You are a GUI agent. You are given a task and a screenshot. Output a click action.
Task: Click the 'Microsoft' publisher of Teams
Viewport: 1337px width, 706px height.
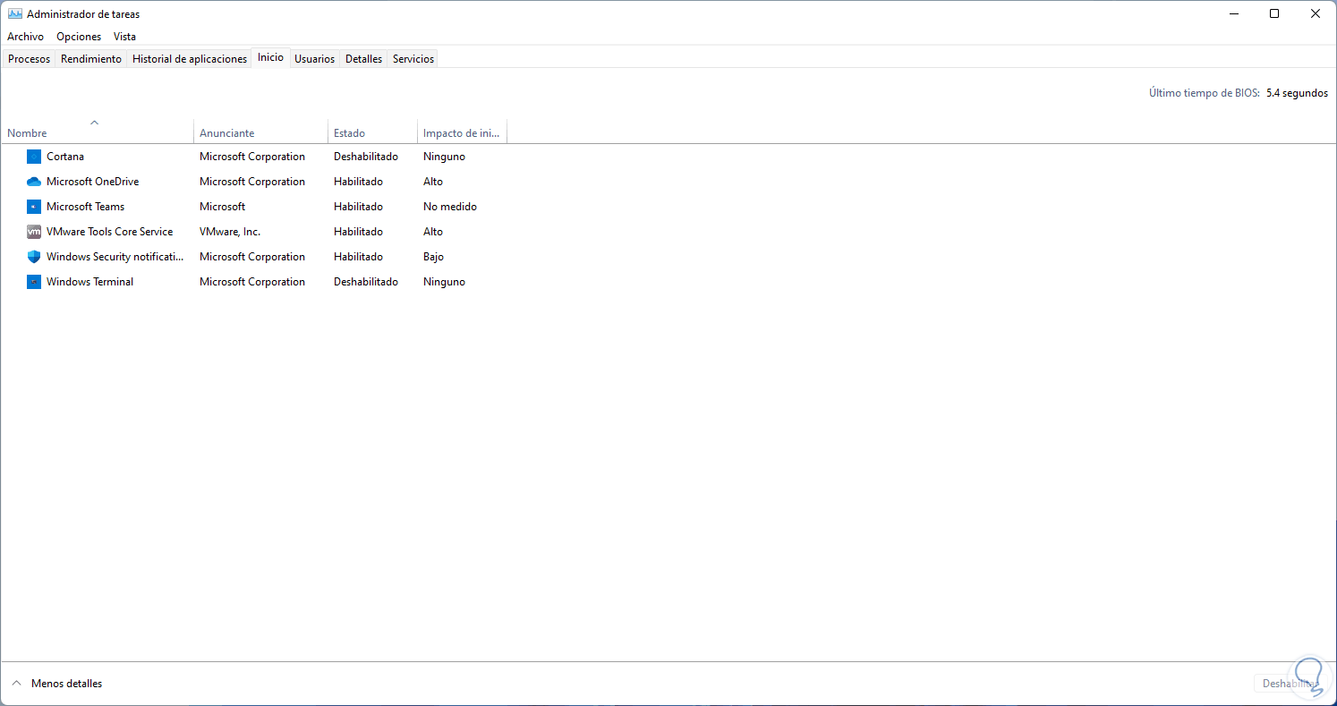tap(222, 207)
